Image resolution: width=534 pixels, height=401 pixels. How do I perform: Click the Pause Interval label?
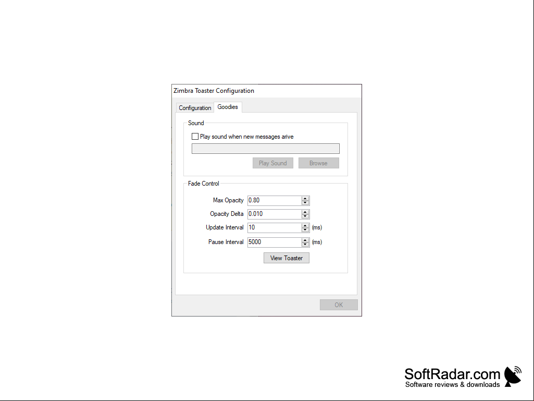tap(226, 242)
